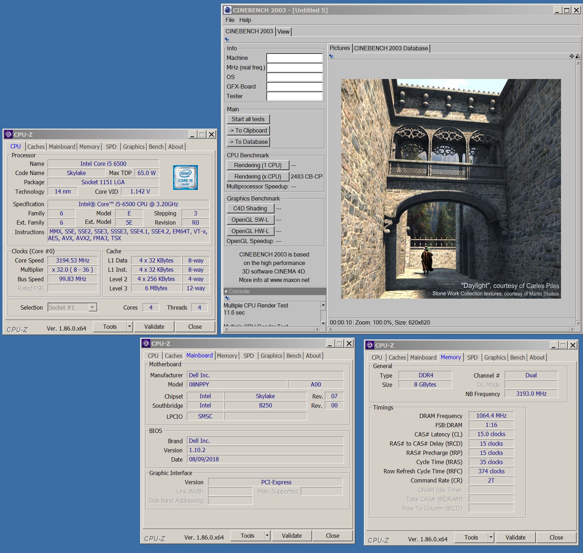Click Close button in the Memory window
The width and height of the screenshot is (583, 553).
tap(556, 537)
